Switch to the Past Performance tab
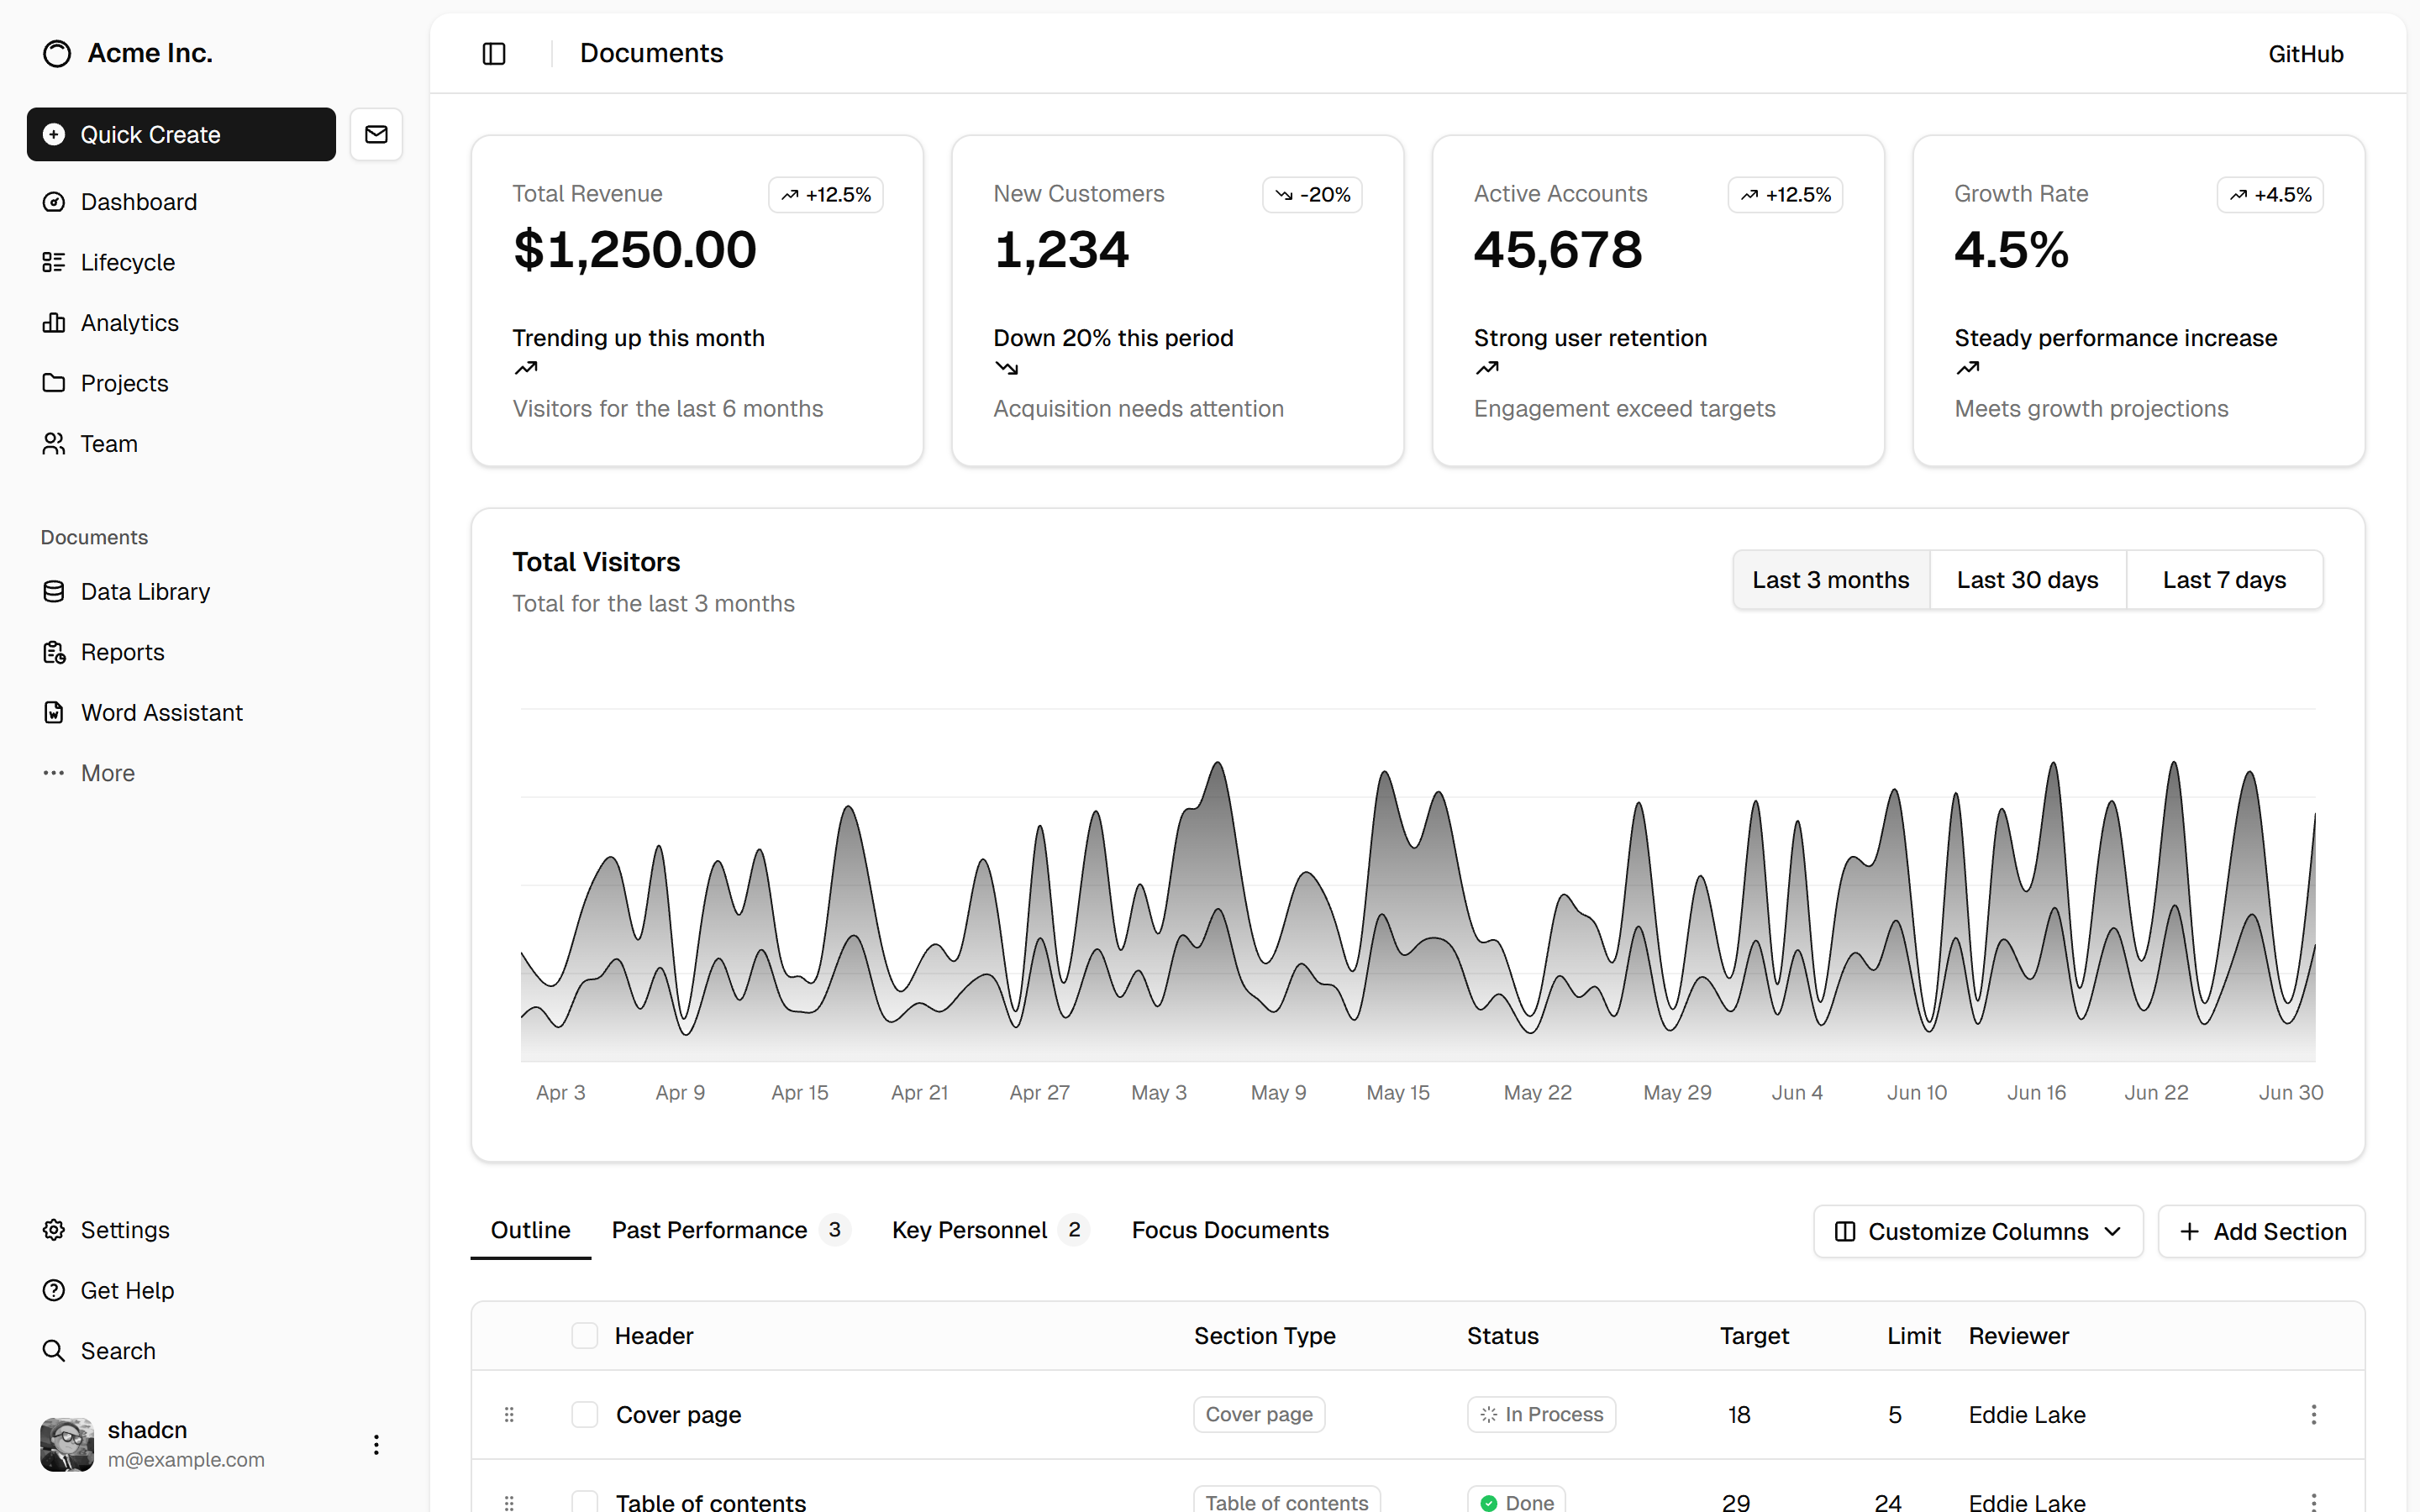The image size is (2420, 1512). point(710,1230)
